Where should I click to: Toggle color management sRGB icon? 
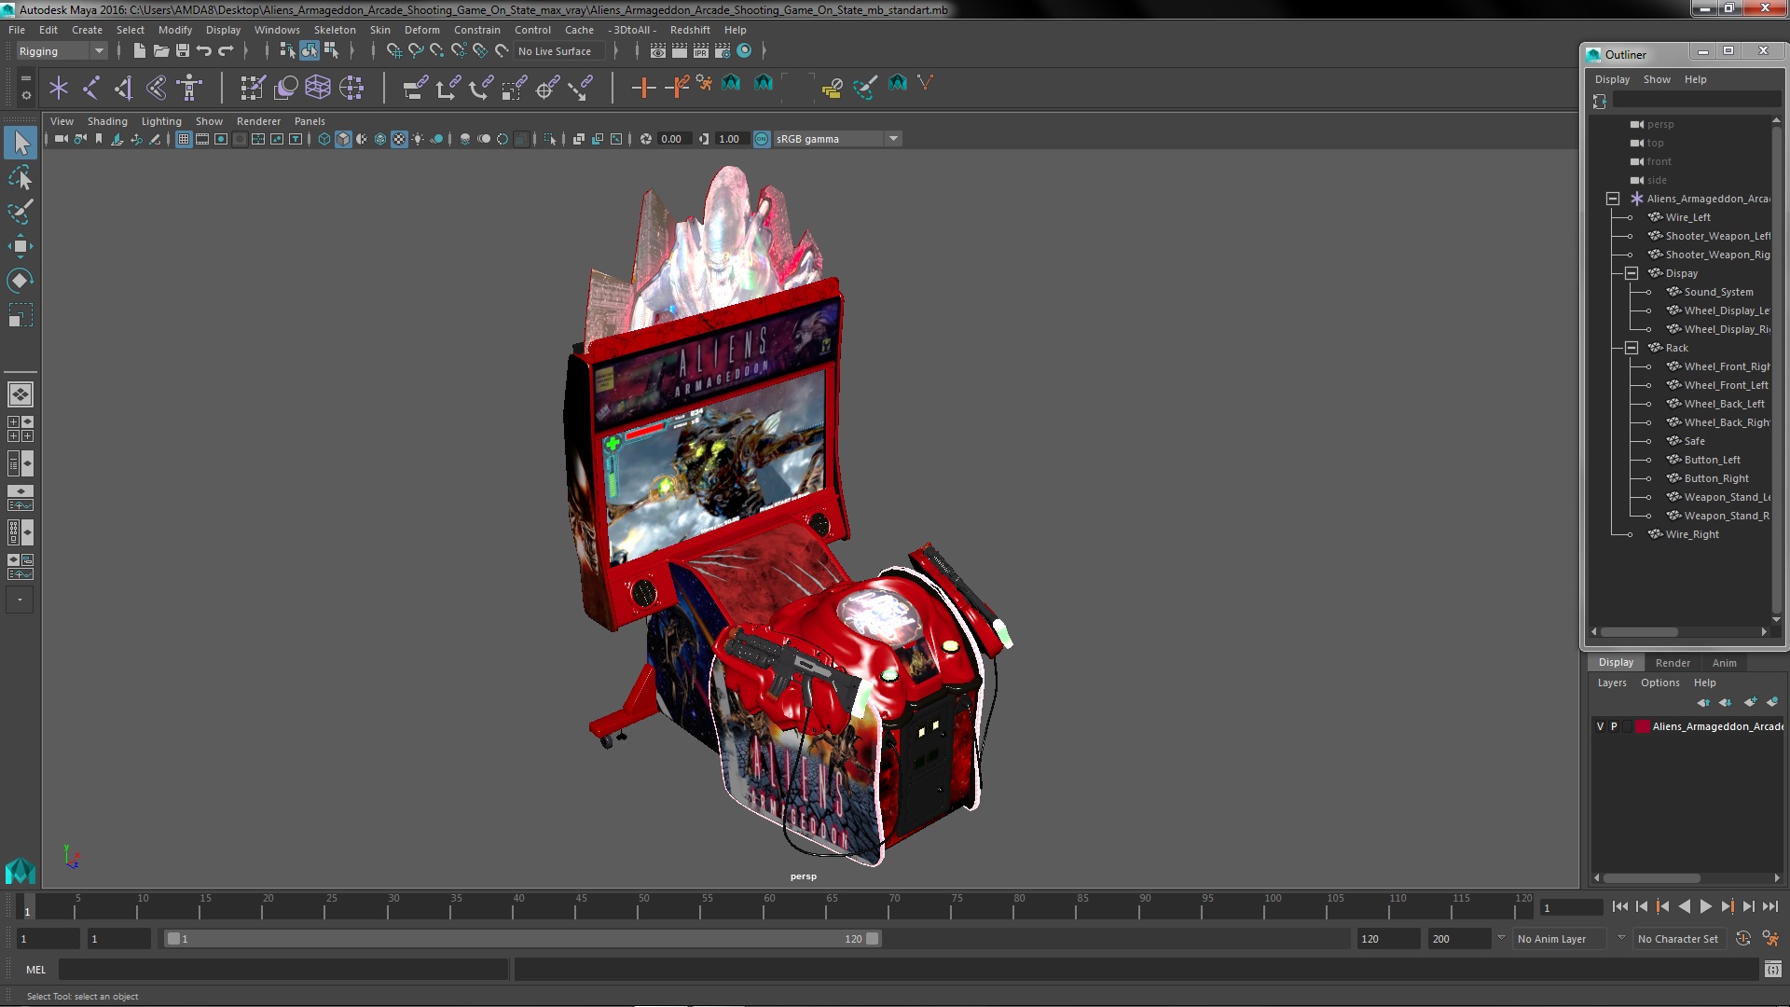(x=762, y=139)
